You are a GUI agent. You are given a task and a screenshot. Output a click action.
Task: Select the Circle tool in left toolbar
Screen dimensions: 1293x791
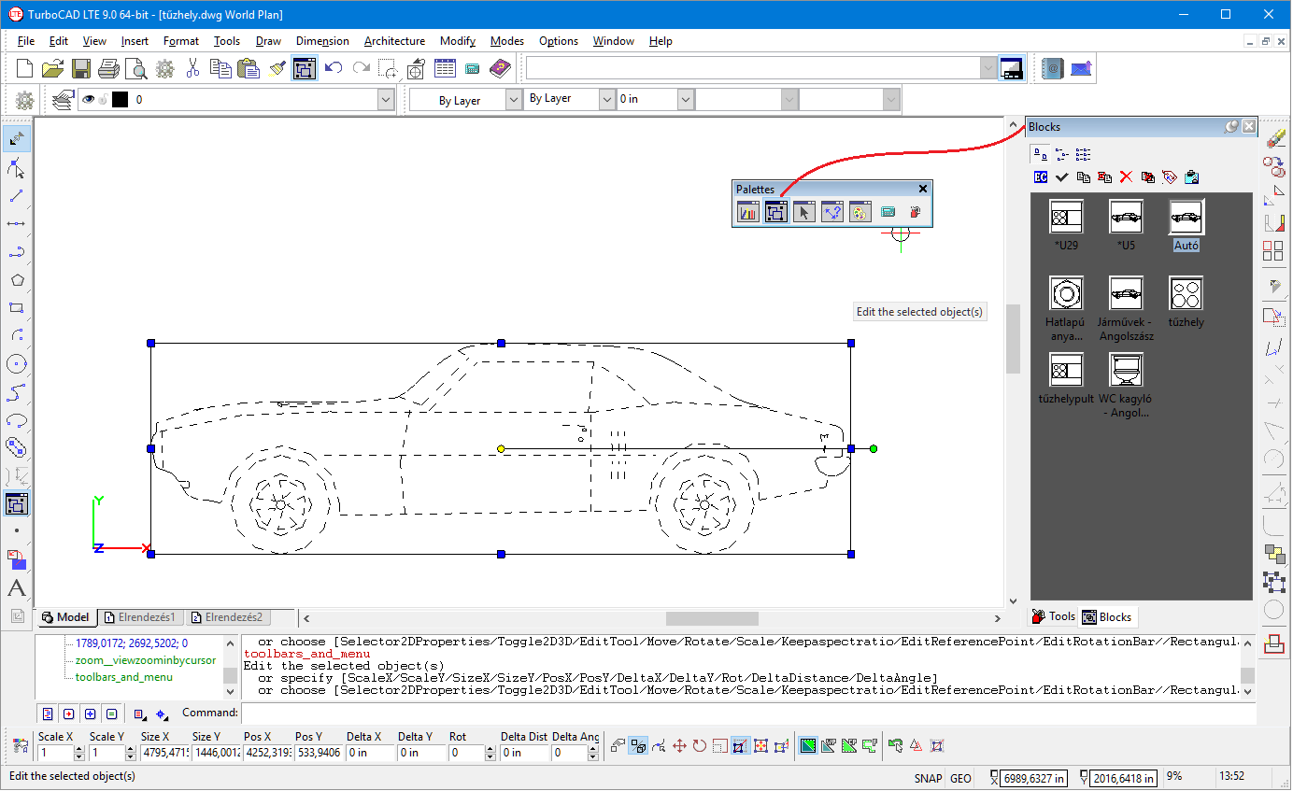(x=17, y=364)
